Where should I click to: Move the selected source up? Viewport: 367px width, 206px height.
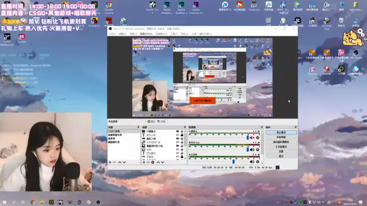(x=158, y=162)
